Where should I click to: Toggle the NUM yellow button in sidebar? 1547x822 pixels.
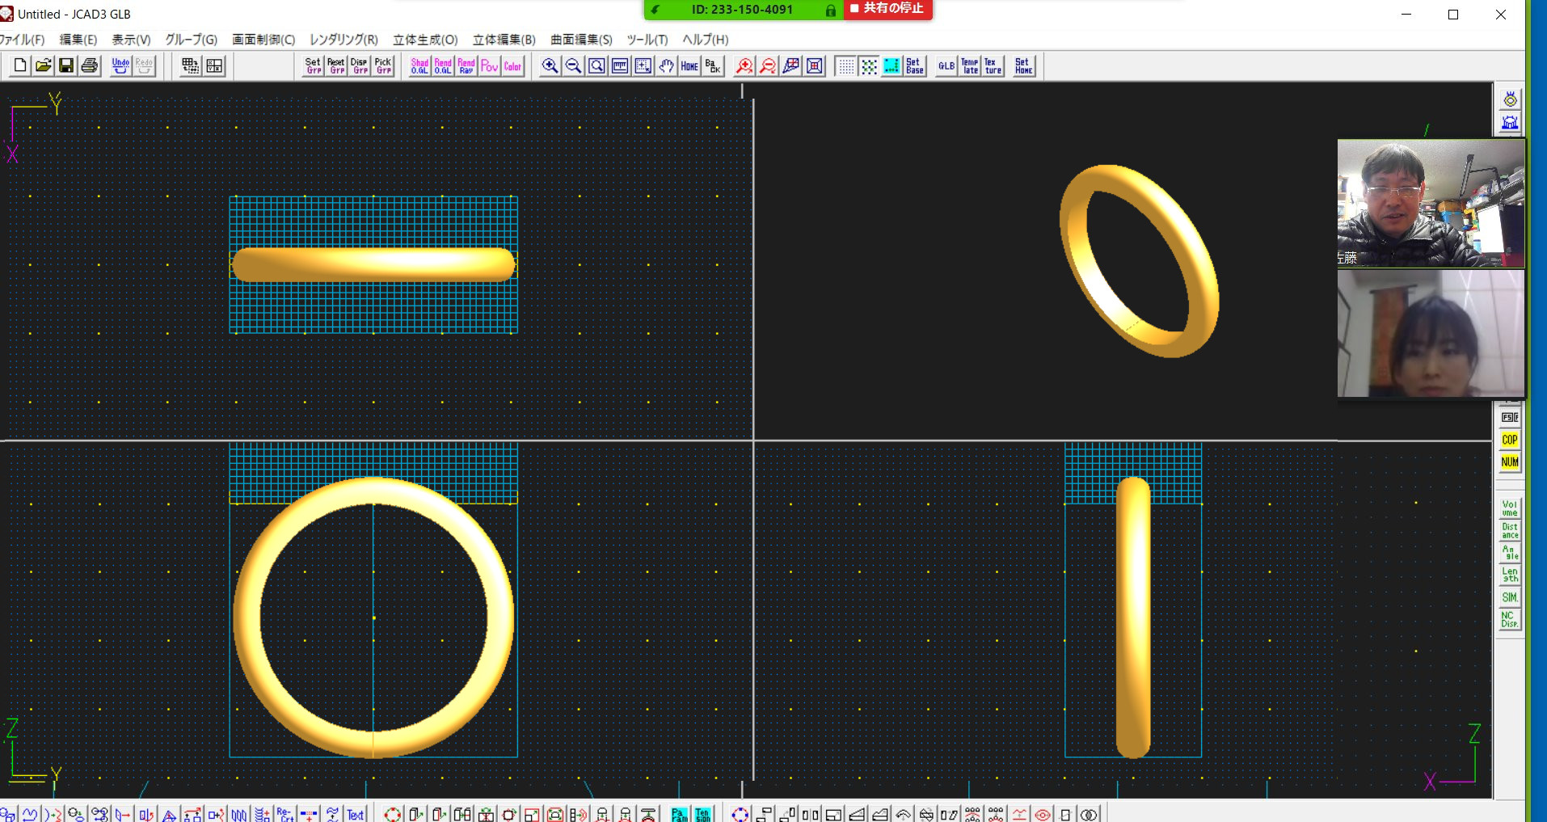tap(1510, 462)
